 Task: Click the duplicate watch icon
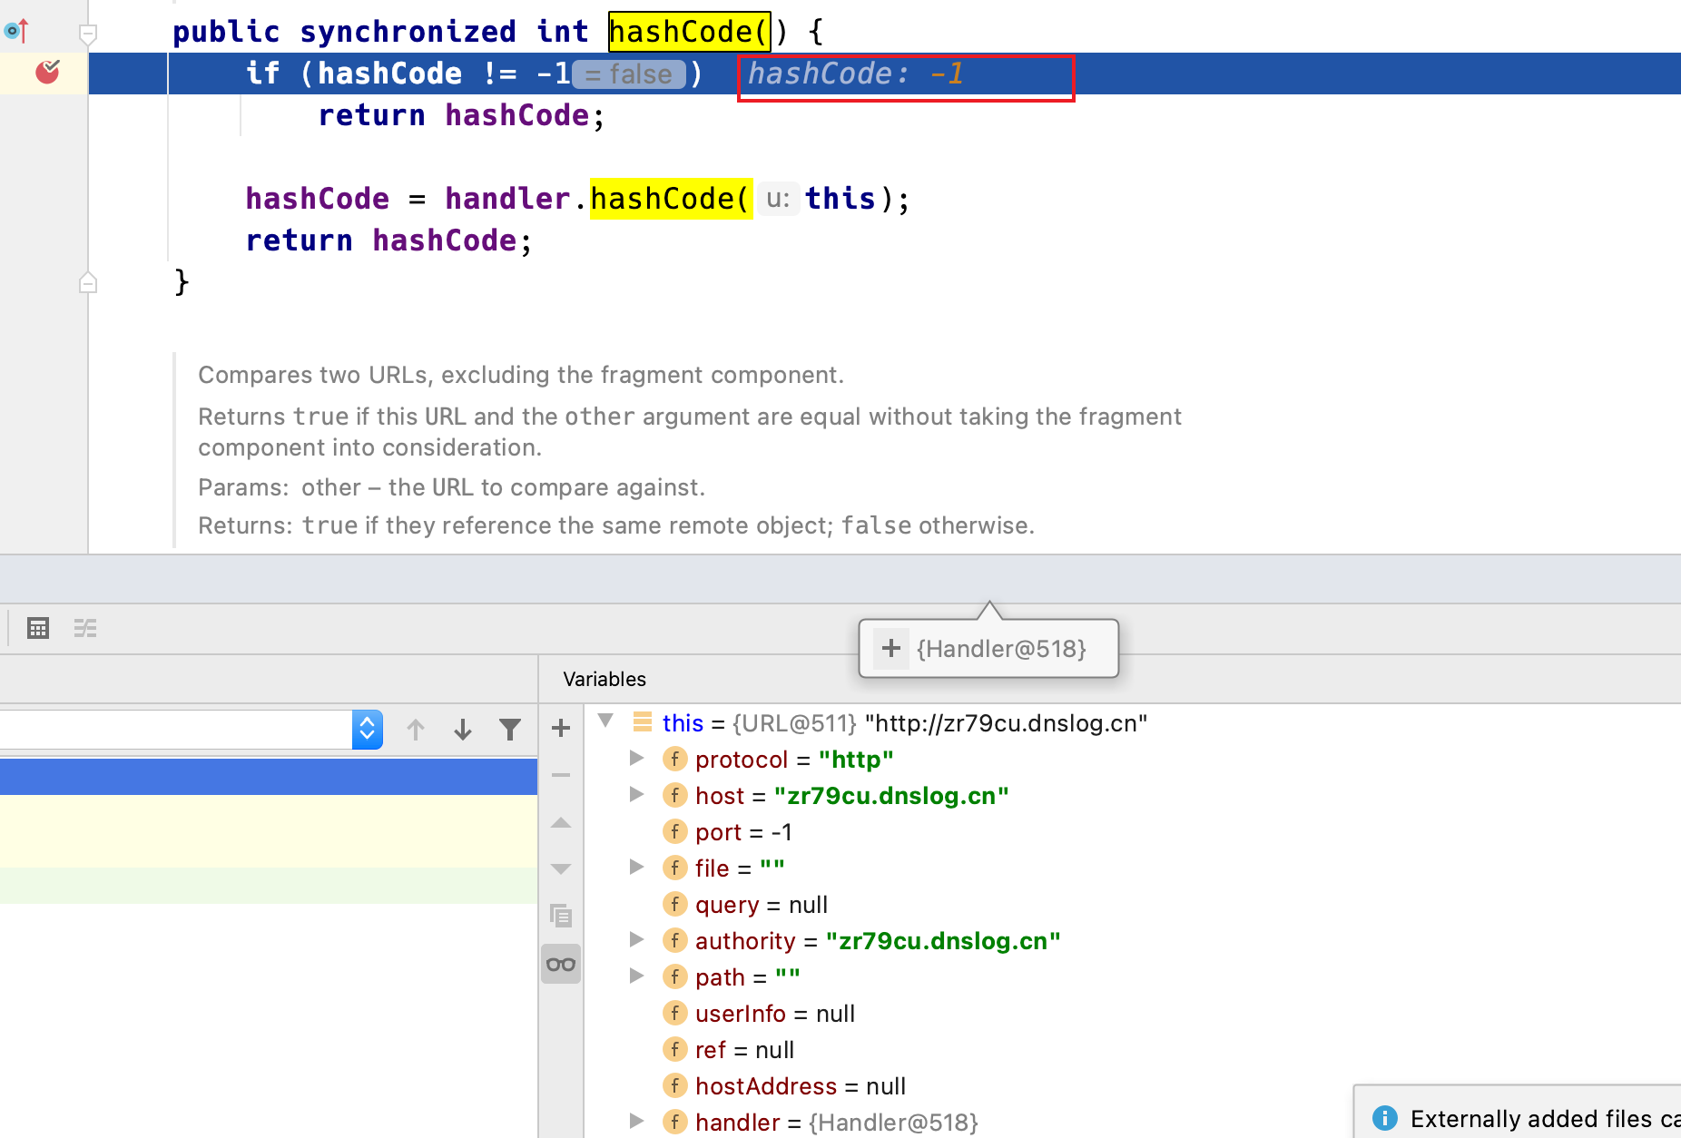561,916
